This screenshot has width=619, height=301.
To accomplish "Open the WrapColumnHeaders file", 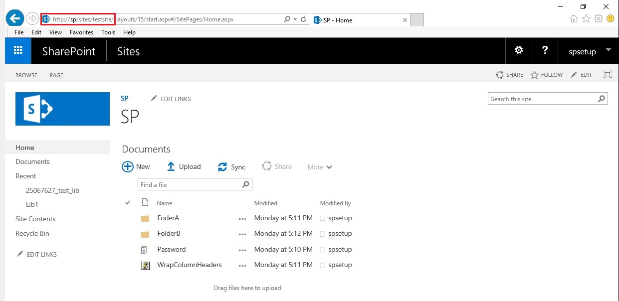I will coord(190,265).
